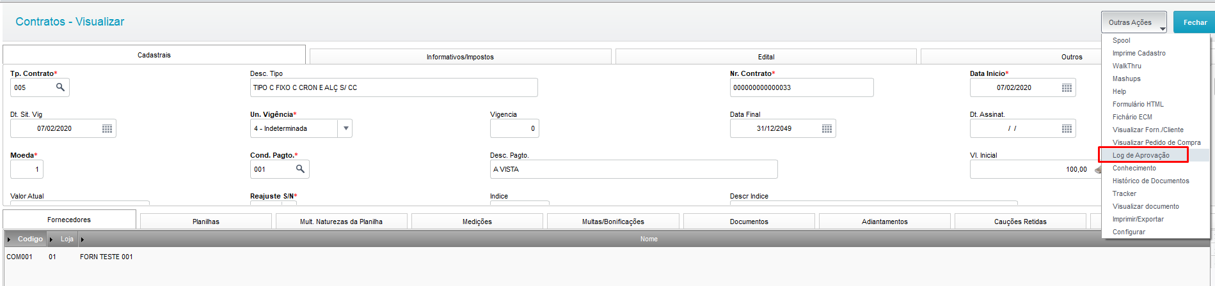
Task: Open the Cauções Retidas tab
Action: coord(1020,222)
